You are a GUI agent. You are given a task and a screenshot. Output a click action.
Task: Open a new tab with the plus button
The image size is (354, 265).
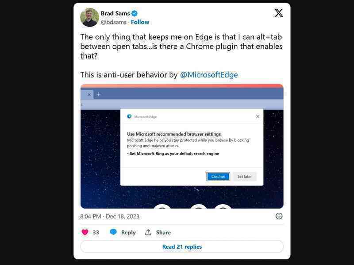click(98, 94)
